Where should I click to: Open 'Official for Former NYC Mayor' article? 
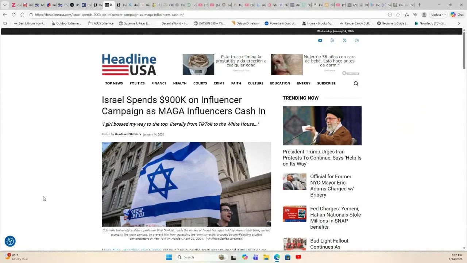pyautogui.click(x=332, y=186)
